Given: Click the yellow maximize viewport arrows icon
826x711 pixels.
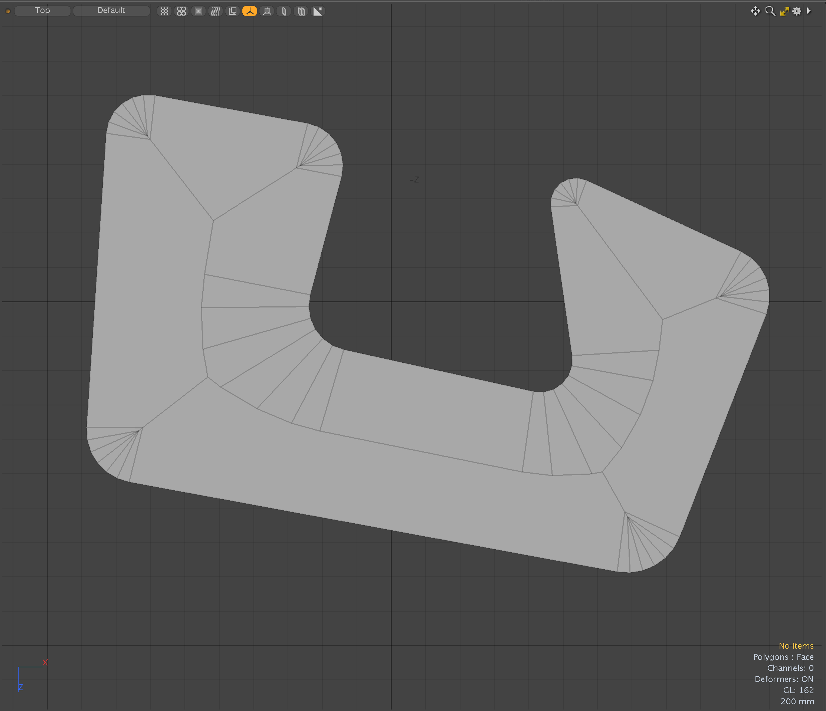Looking at the screenshot, I should 784,11.
